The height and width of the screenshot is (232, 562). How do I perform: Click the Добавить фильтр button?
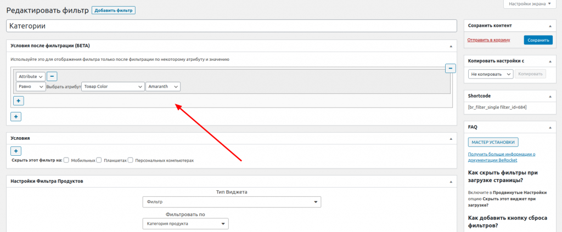pyautogui.click(x=113, y=10)
